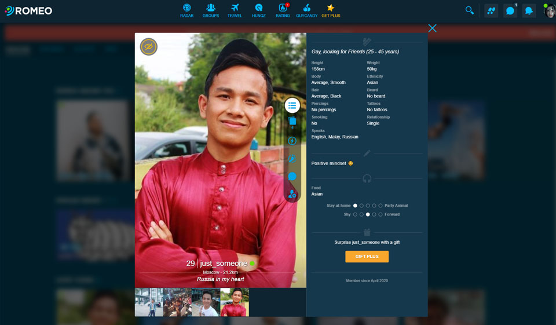Open the Radar section
556x325 pixels.
(x=186, y=10)
